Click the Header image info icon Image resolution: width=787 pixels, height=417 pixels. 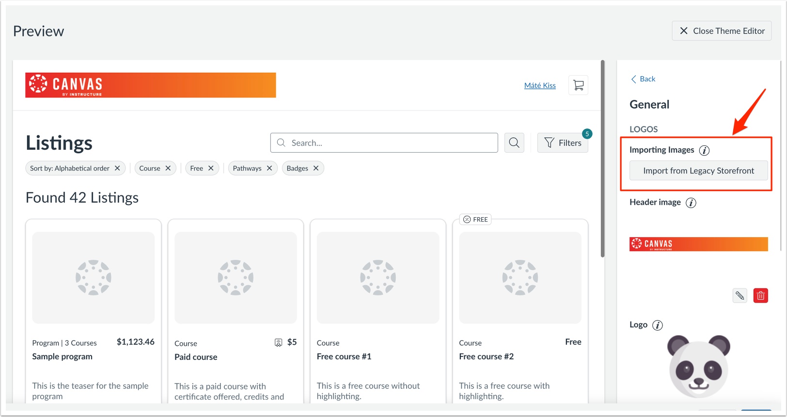[x=691, y=203]
